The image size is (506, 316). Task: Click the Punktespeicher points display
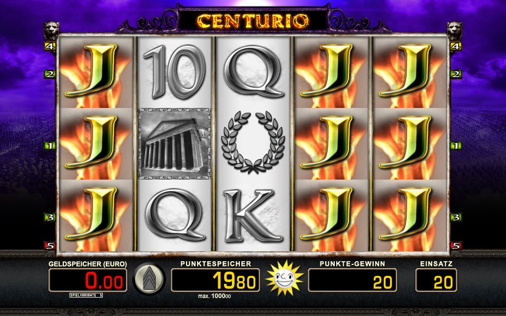tap(215, 280)
